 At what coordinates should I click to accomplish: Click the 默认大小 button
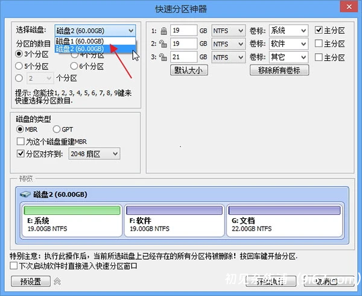click(189, 70)
